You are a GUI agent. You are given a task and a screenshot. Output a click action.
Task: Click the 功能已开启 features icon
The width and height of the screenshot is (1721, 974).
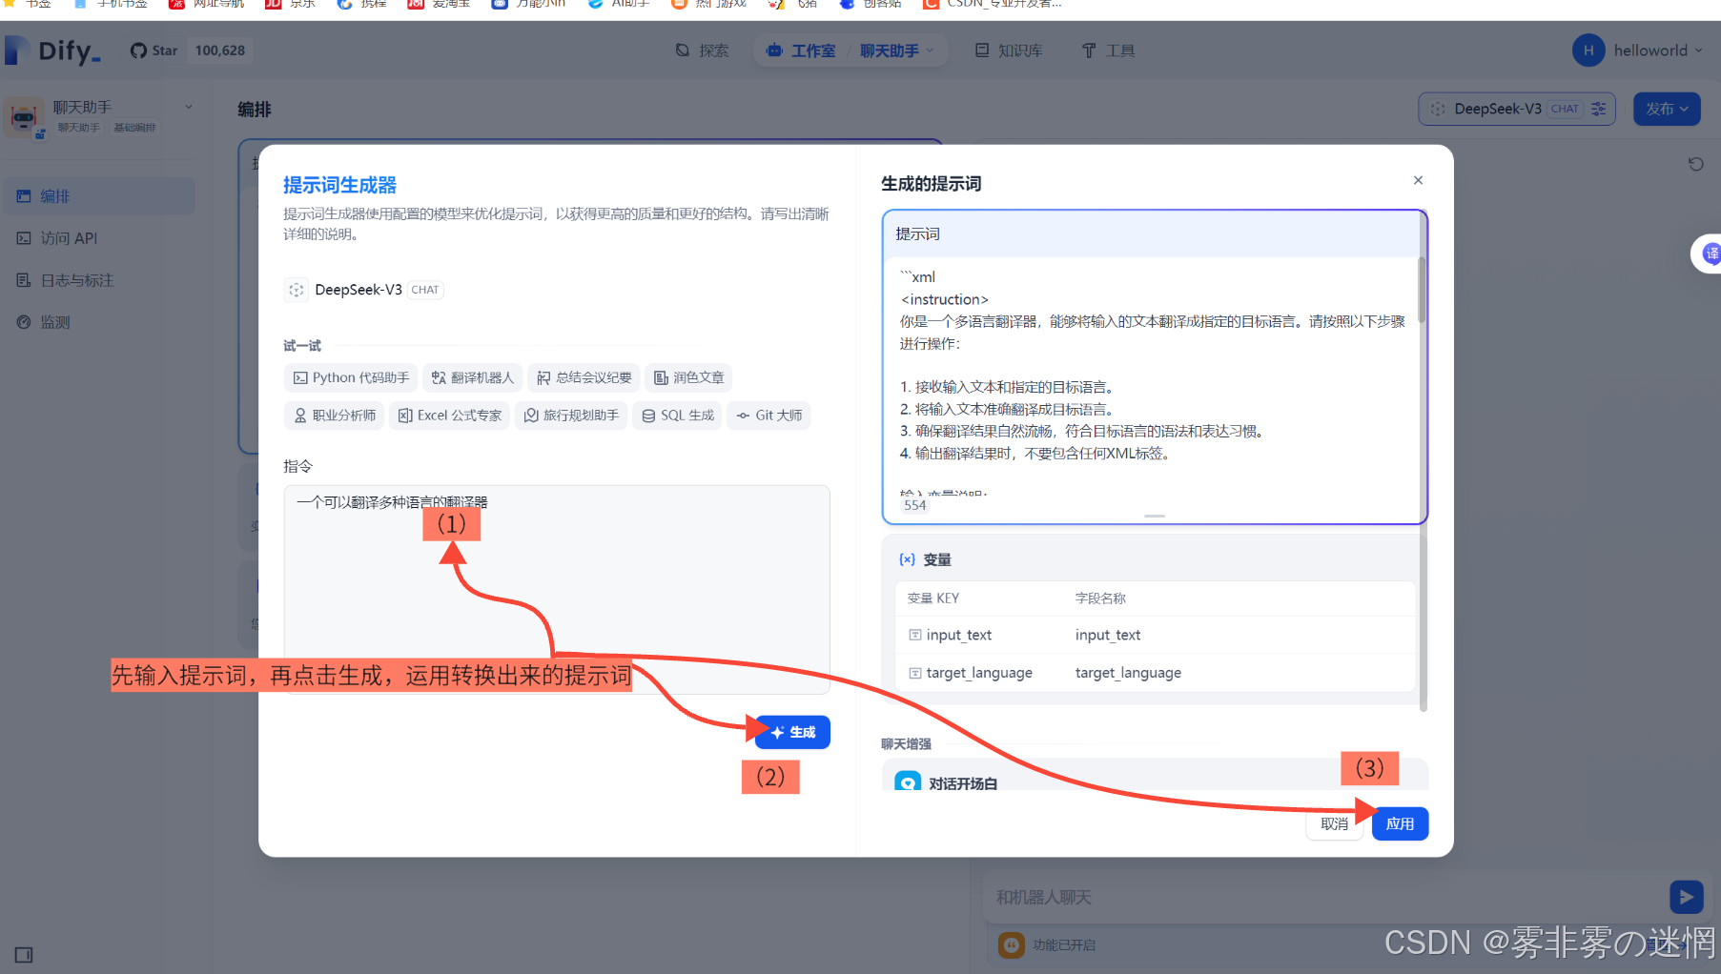pos(1012,945)
